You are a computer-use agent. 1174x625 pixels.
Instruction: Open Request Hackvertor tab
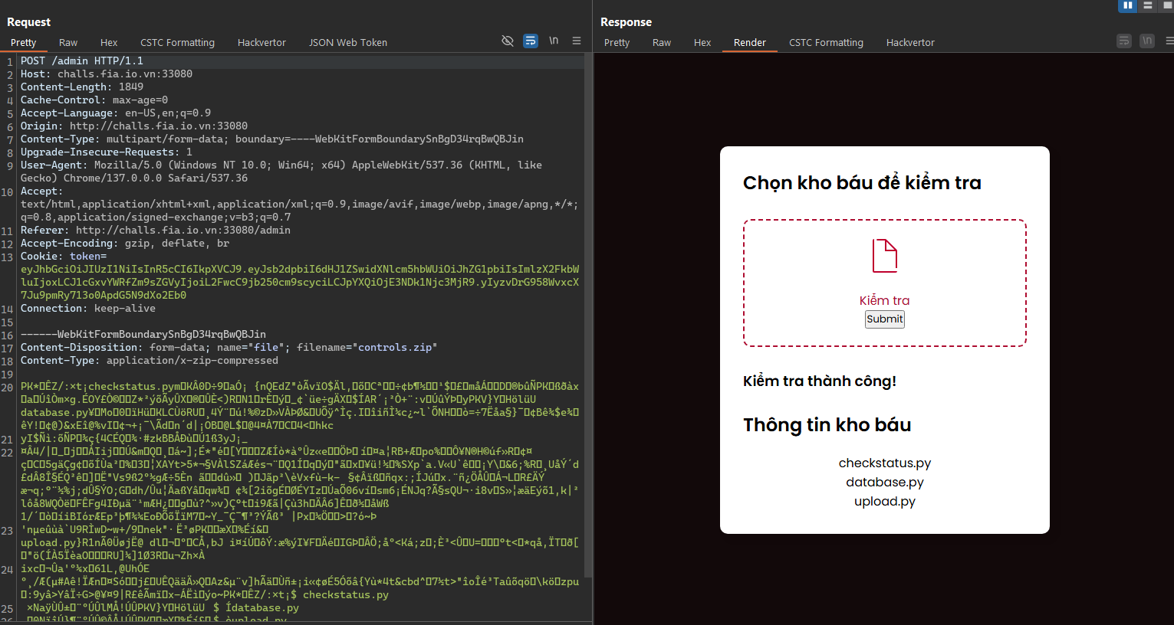261,42
